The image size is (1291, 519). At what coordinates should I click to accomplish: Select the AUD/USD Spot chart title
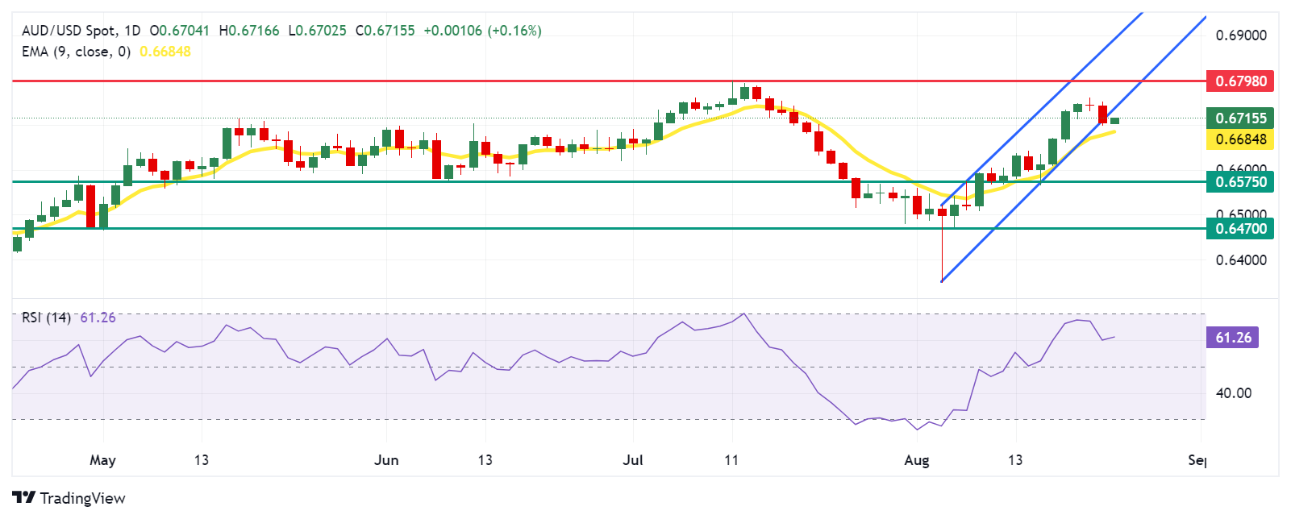pos(81,31)
